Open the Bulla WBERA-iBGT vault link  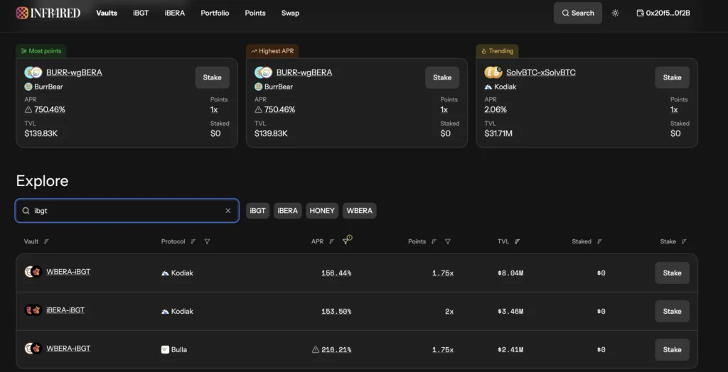(68, 349)
